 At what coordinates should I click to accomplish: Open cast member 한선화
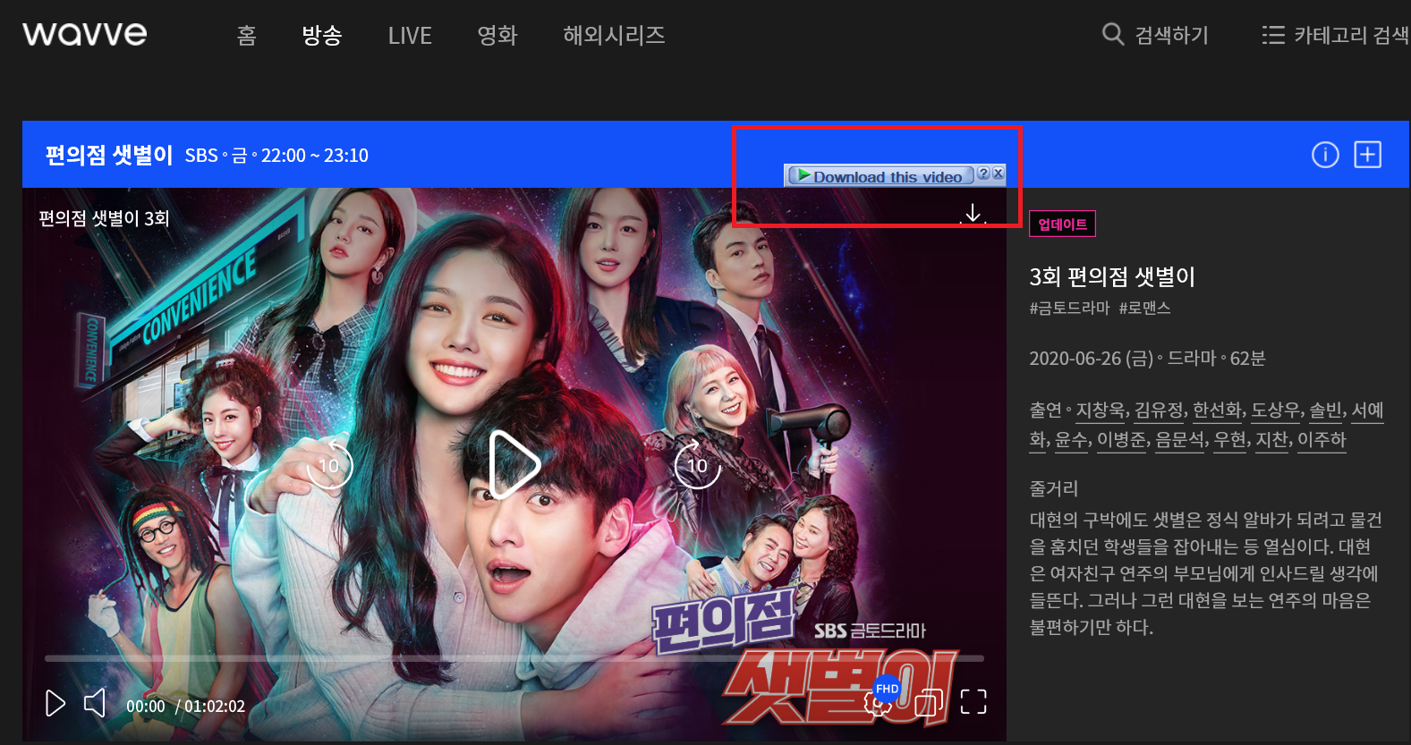[x=1218, y=411]
